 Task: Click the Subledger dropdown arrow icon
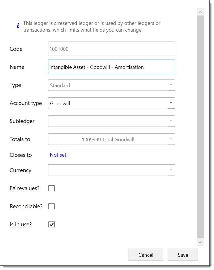click(171, 121)
